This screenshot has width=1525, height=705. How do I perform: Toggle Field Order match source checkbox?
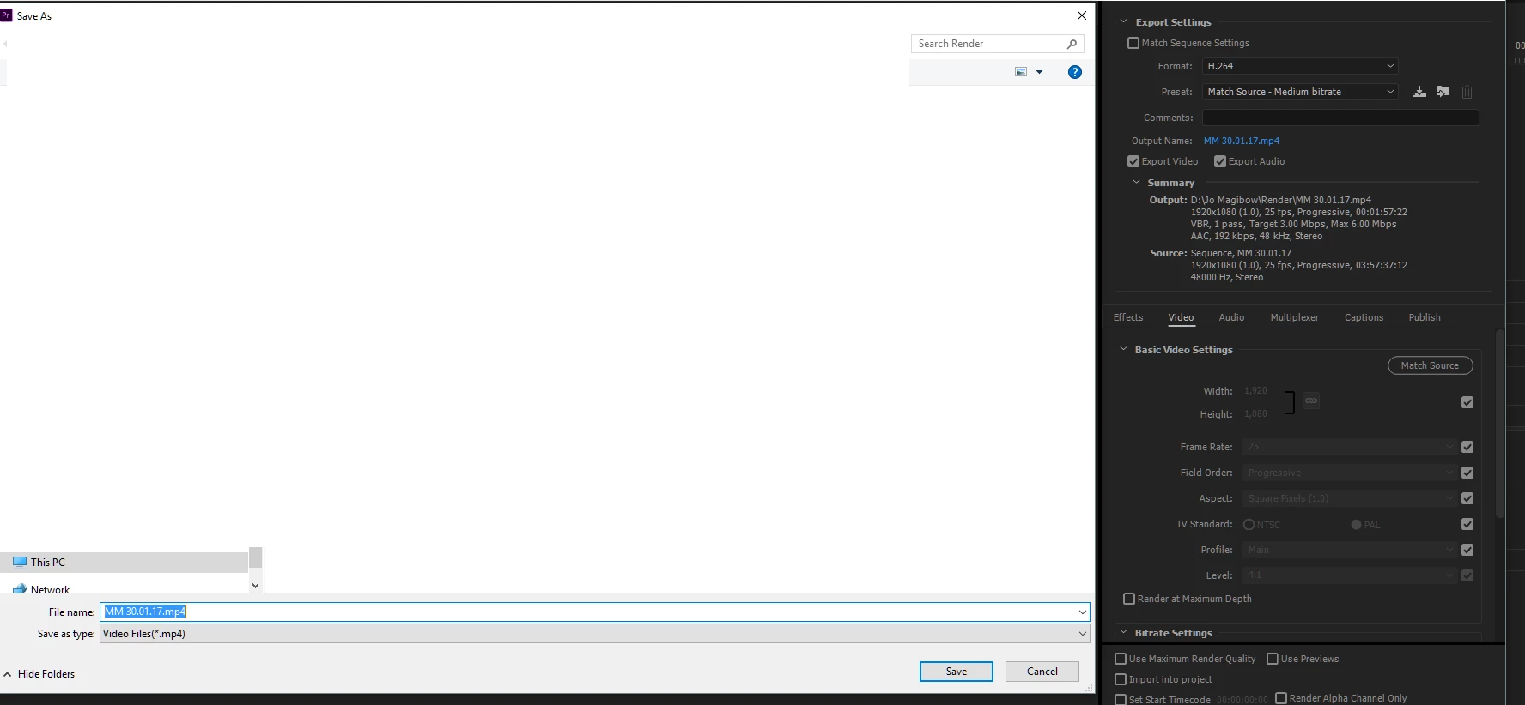[1467, 473]
